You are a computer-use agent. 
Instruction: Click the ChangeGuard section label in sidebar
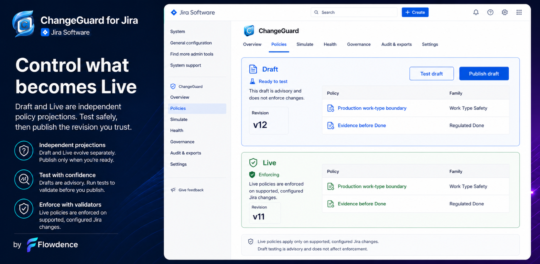pos(190,87)
